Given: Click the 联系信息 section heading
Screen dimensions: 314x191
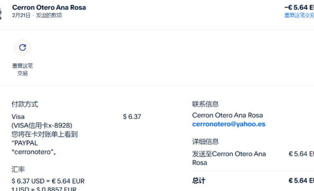Looking at the screenshot, I should [205, 104].
